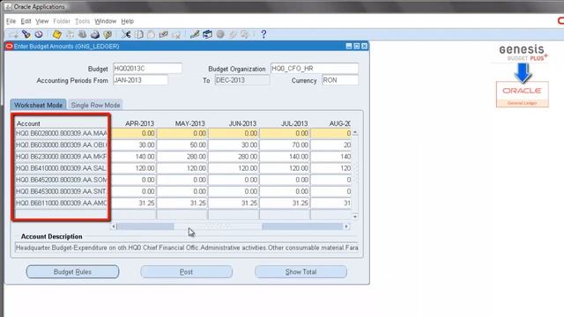The image size is (564, 317).
Task: Click the Account Description text field
Action: click(187, 247)
